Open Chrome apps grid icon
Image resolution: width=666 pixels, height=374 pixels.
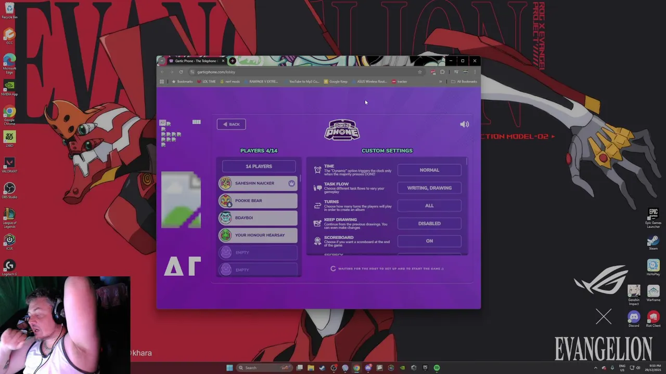coord(162,82)
